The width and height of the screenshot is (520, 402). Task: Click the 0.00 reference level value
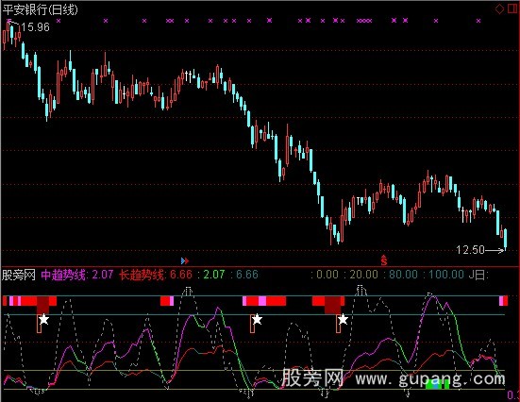click(327, 275)
